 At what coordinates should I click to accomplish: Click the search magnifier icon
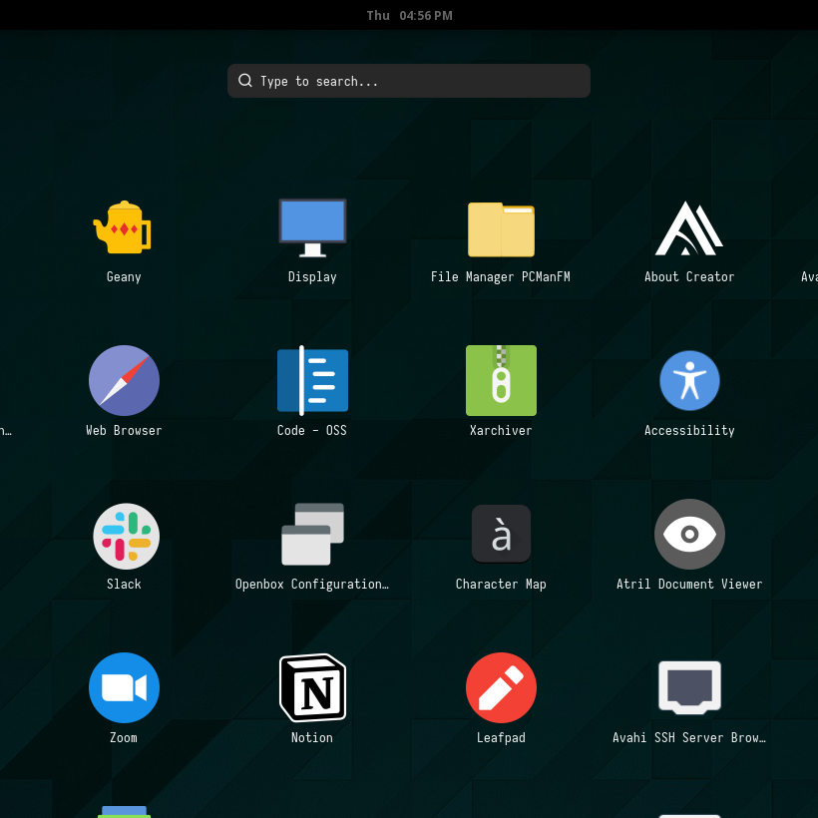tap(245, 81)
